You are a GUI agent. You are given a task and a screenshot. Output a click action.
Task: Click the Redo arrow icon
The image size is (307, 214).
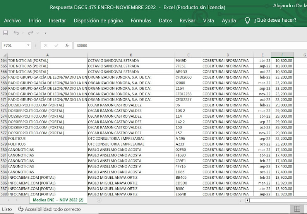pyautogui.click(x=31, y=33)
